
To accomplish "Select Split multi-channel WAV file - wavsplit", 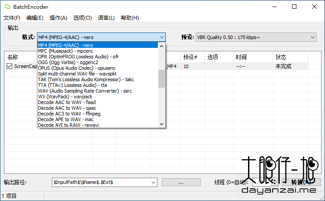I will (98, 74).
